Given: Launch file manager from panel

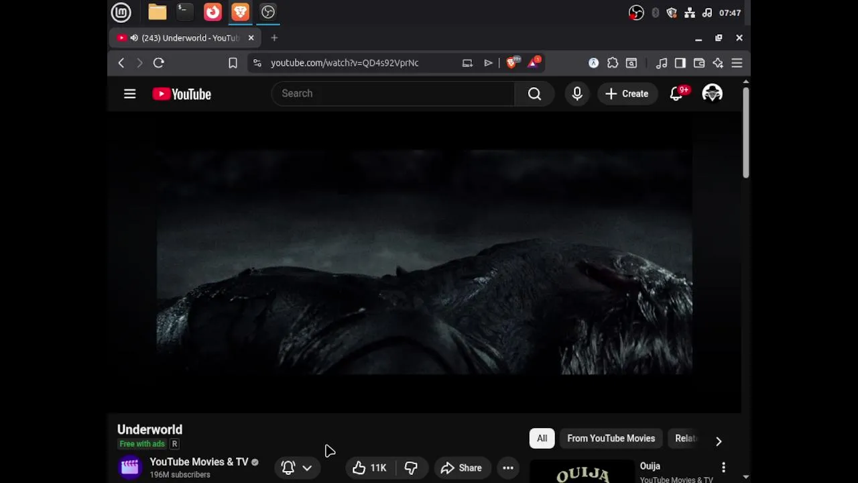Looking at the screenshot, I should [x=158, y=12].
